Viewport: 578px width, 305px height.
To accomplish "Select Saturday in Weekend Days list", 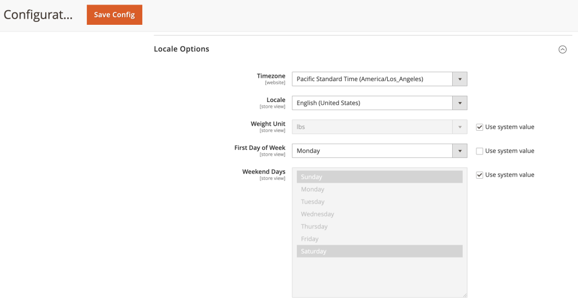I will click(379, 251).
